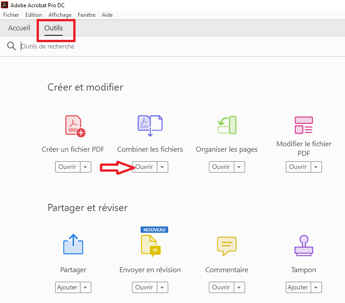Open the Aide menu

pos(107,15)
